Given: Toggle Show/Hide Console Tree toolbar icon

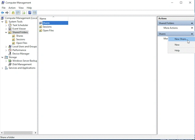Looking at the screenshot, I should coord(18,13).
